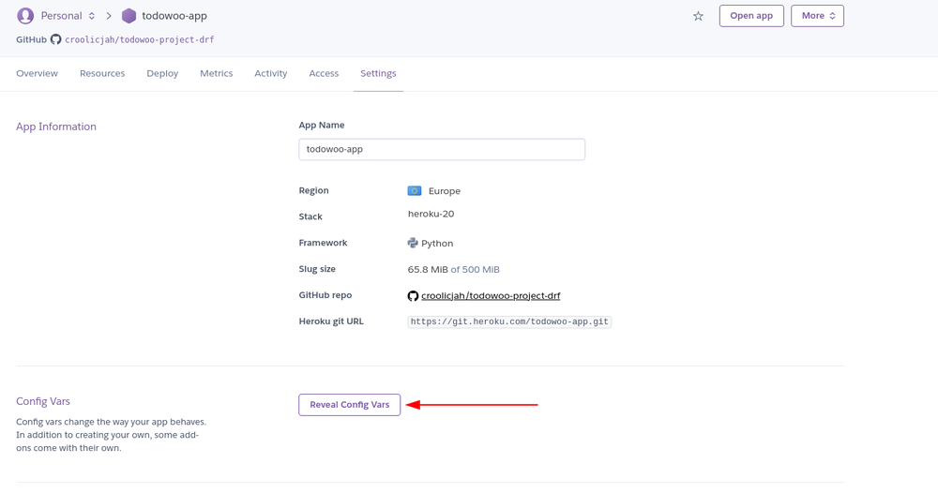The width and height of the screenshot is (938, 493).
Task: Select the Heroku git URL text
Action: click(509, 321)
